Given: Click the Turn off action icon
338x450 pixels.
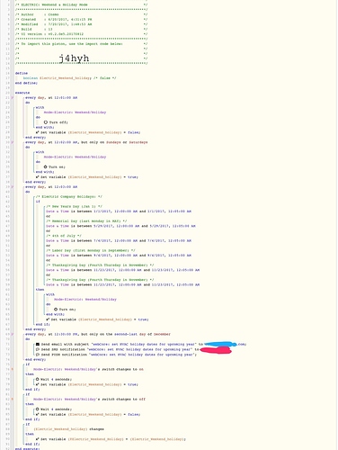Looking at the screenshot, I should [46, 122].
